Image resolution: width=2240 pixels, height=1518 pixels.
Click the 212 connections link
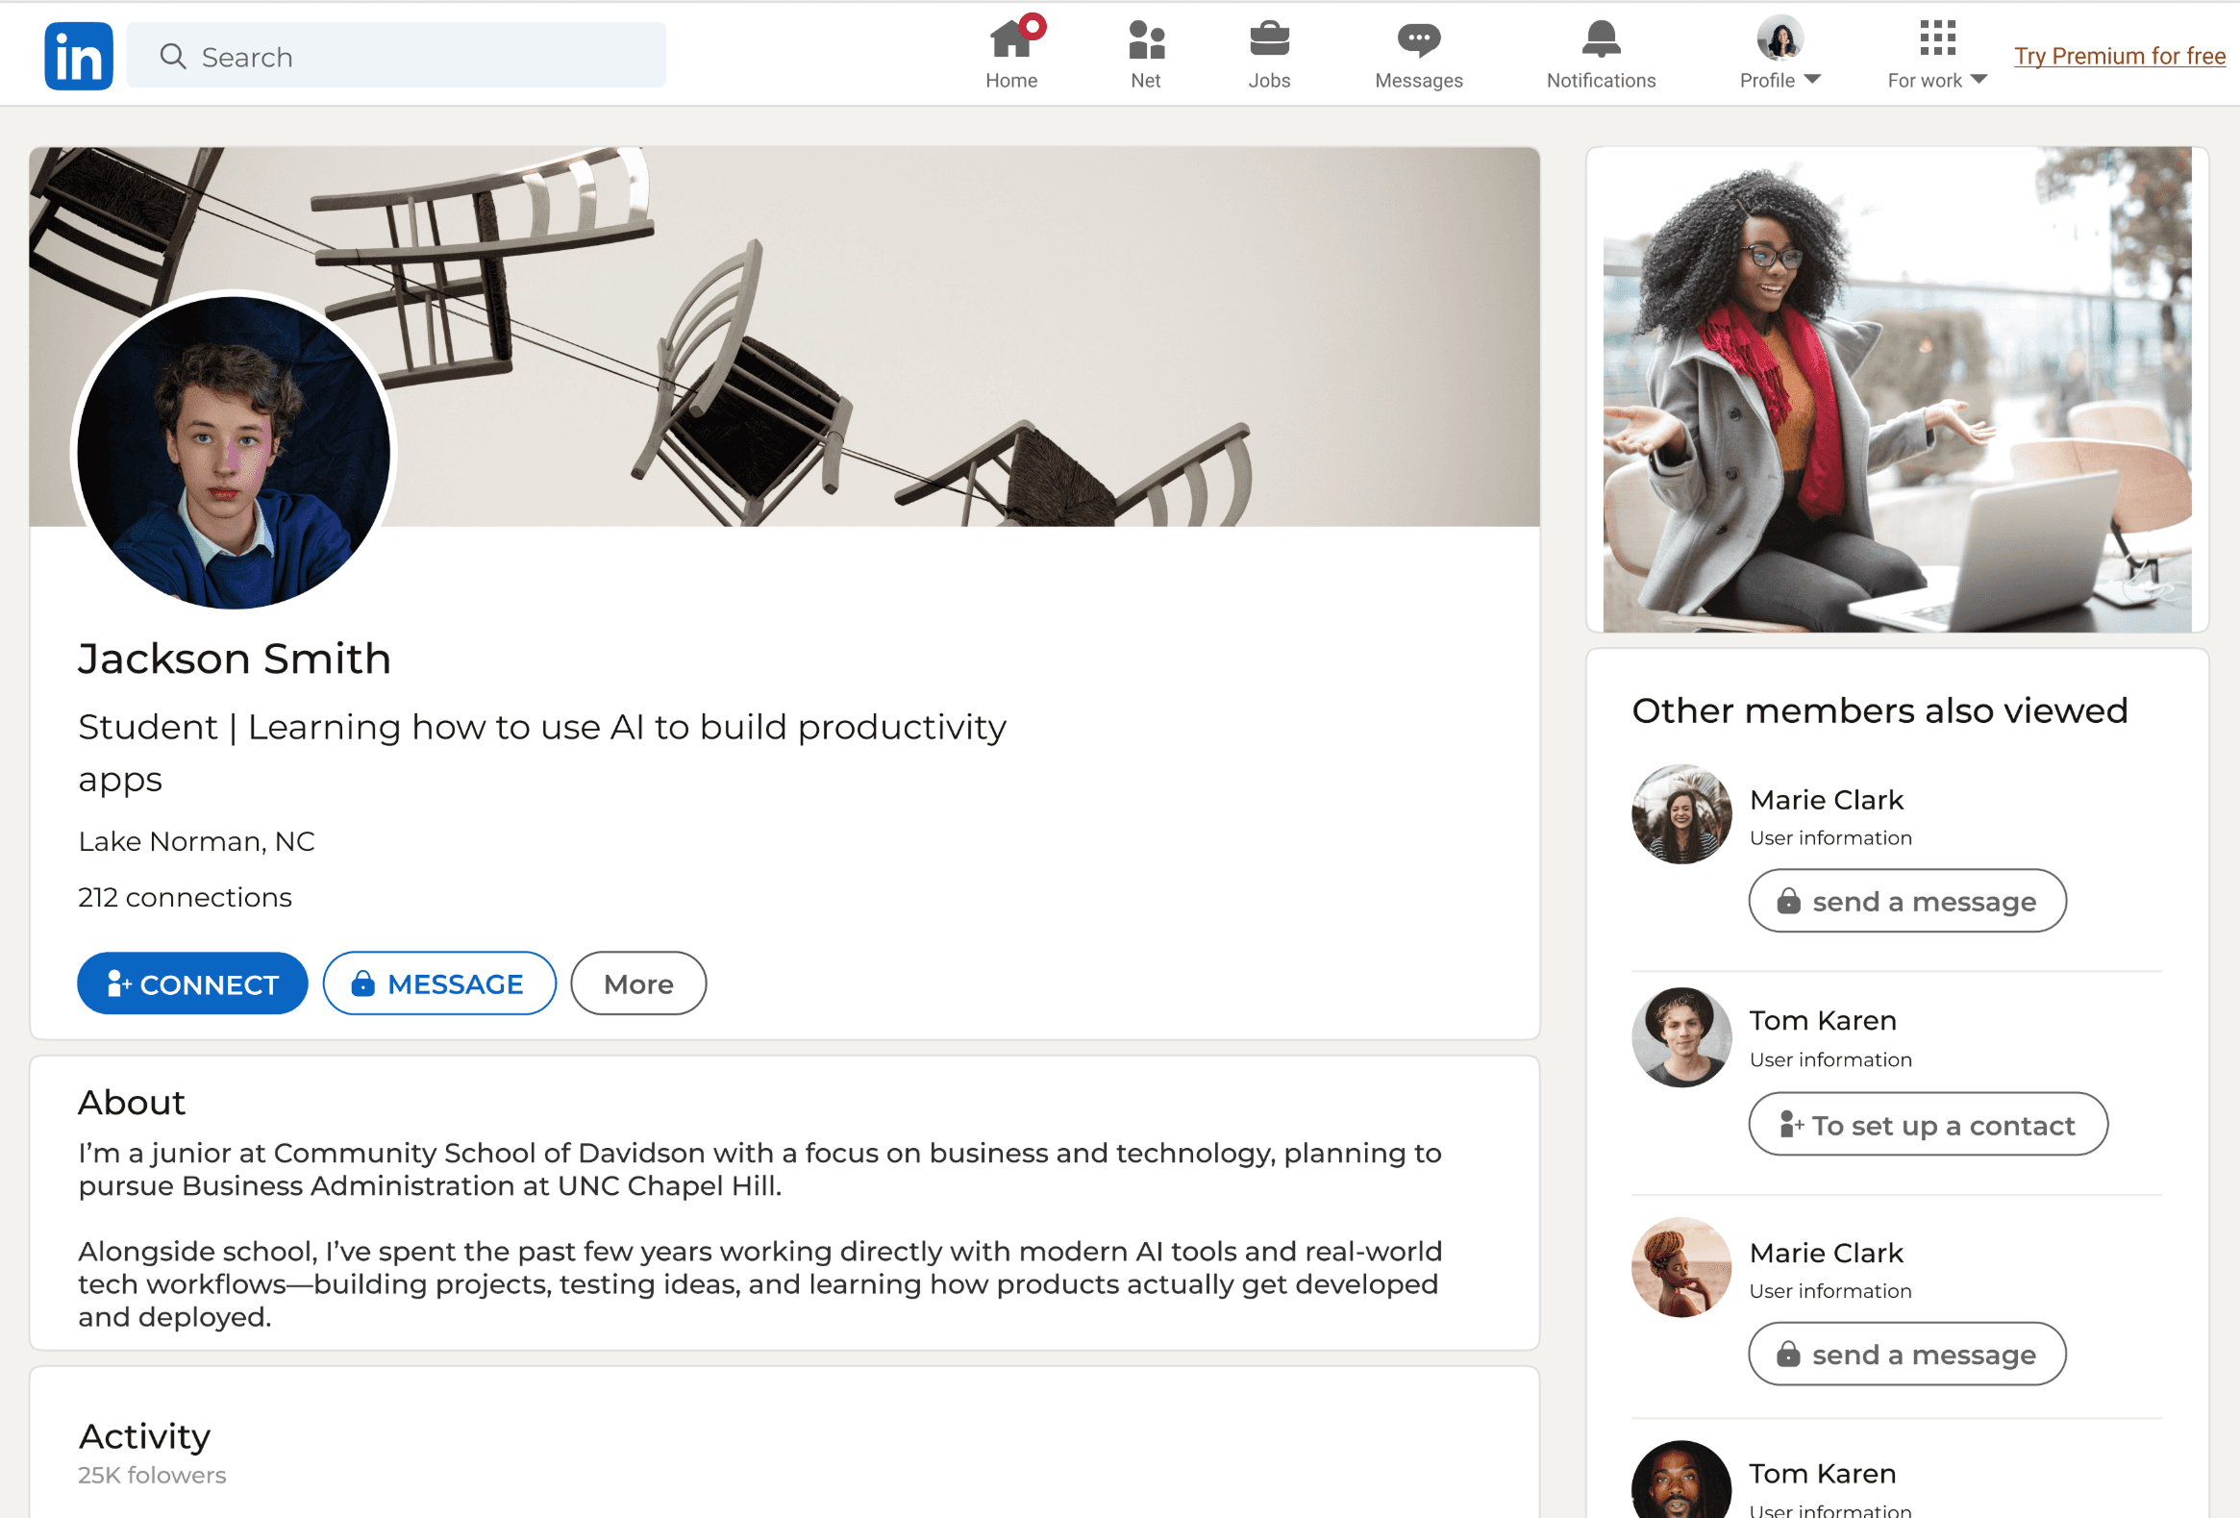[185, 897]
